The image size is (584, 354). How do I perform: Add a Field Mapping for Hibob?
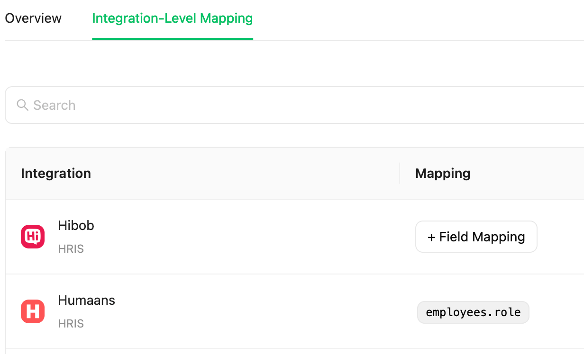pos(476,237)
